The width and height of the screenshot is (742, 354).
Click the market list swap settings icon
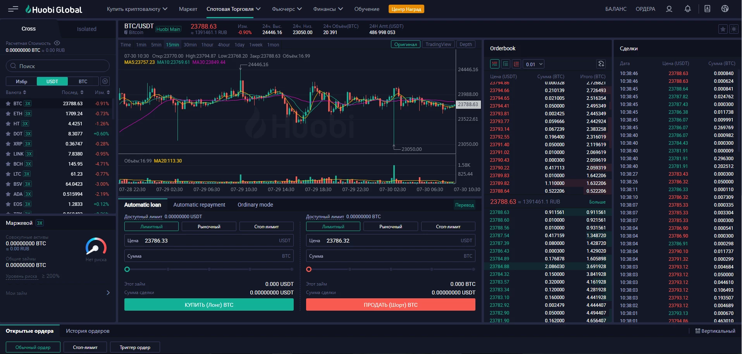point(105,81)
